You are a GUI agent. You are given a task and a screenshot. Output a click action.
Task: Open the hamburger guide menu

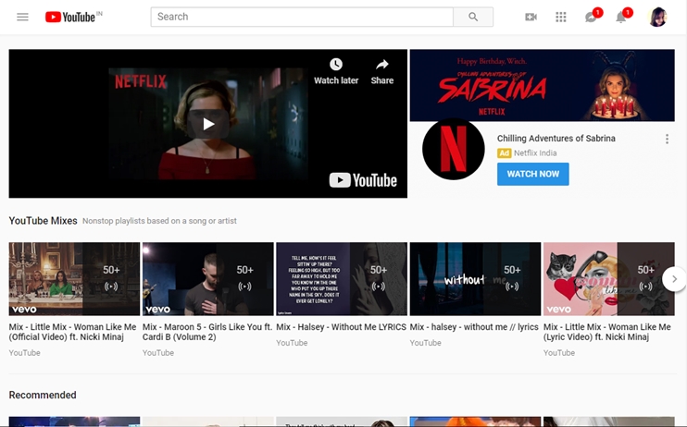(22, 17)
